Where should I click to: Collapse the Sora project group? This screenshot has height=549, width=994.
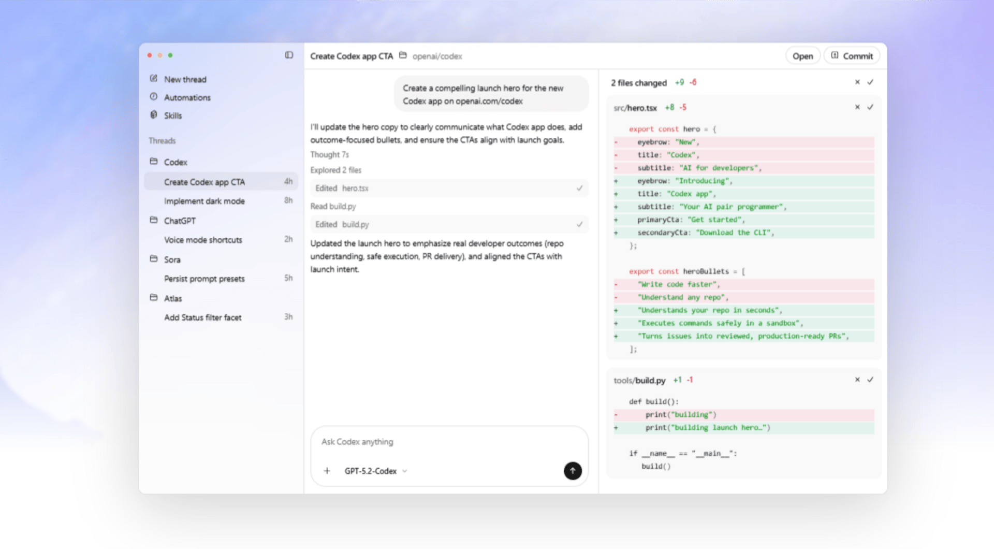[x=172, y=259]
